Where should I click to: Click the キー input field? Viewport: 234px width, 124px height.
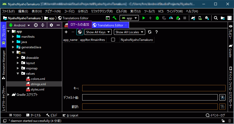tap(154, 88)
